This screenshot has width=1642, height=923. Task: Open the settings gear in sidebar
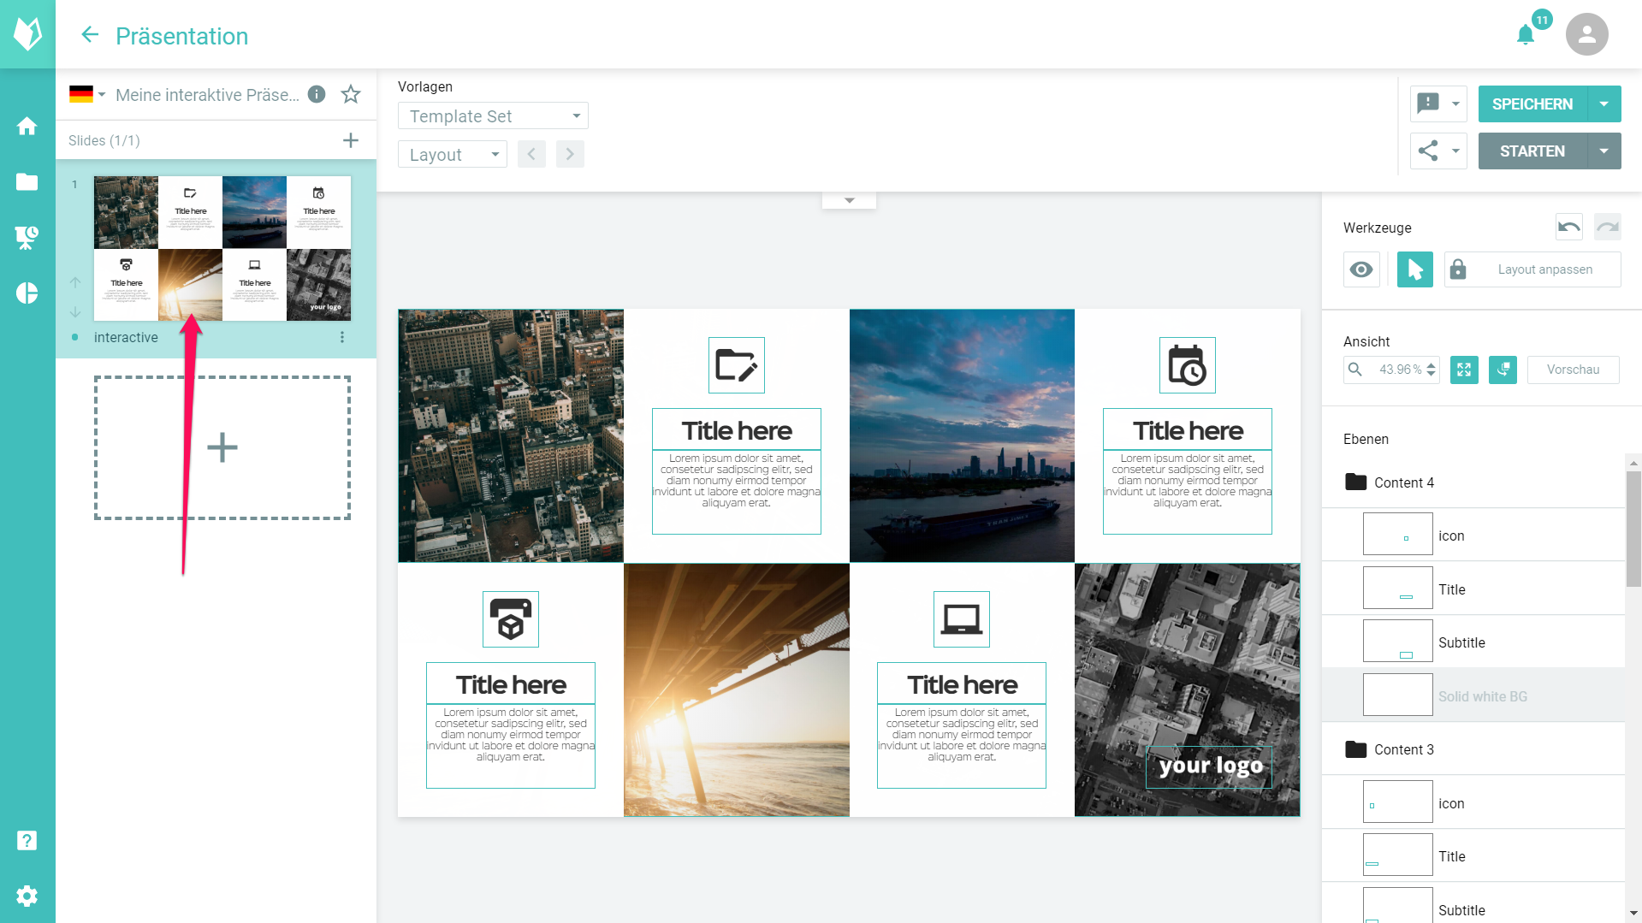pos(27,896)
